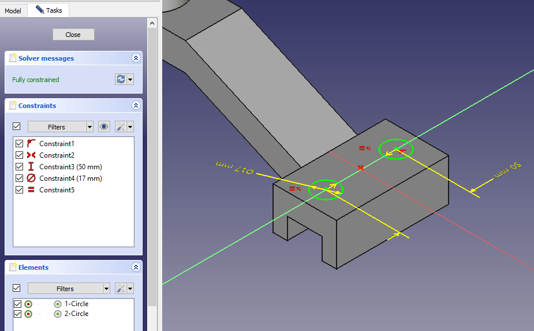Toggle the elements filter master checkbox
Image resolution: width=534 pixels, height=331 pixels.
[16, 288]
